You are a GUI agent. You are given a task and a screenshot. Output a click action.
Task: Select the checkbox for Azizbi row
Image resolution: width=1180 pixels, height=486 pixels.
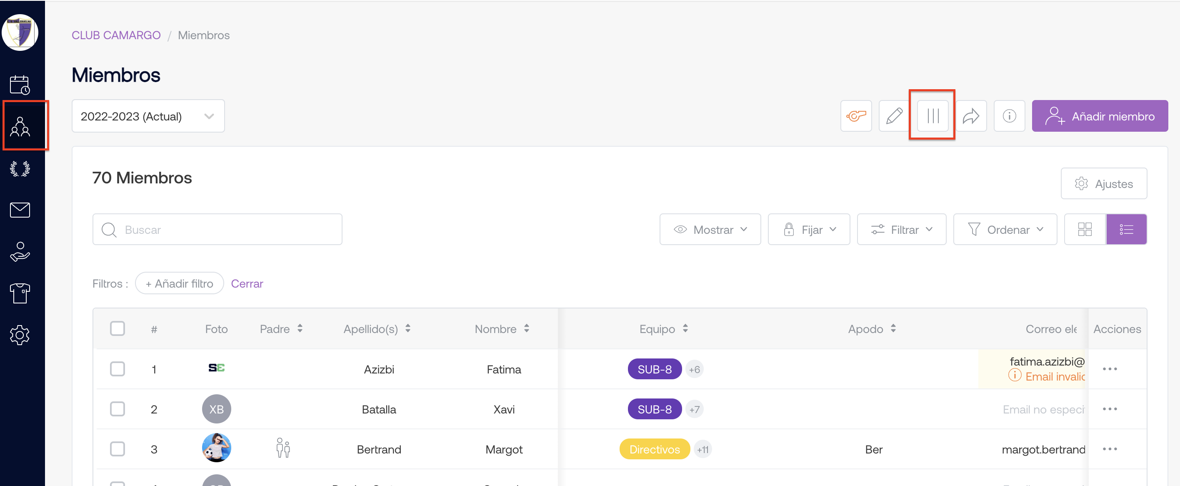click(x=117, y=369)
